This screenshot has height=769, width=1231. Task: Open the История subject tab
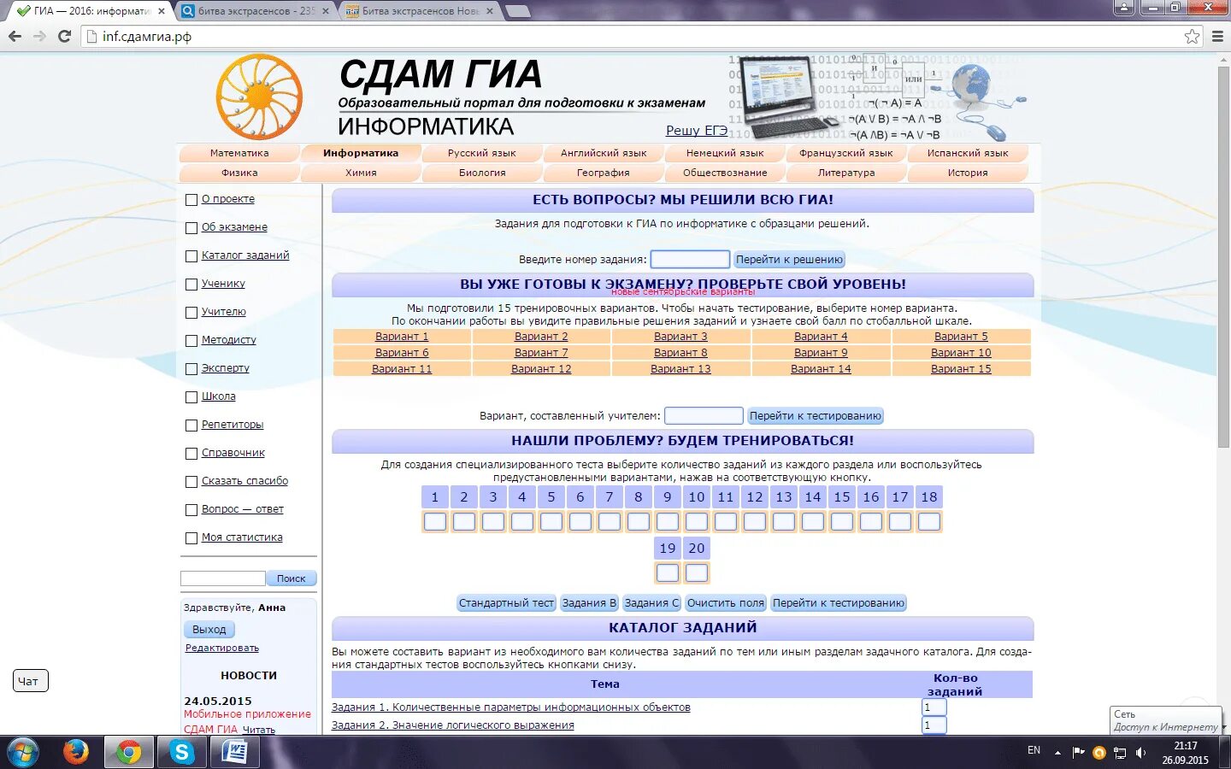click(x=968, y=173)
